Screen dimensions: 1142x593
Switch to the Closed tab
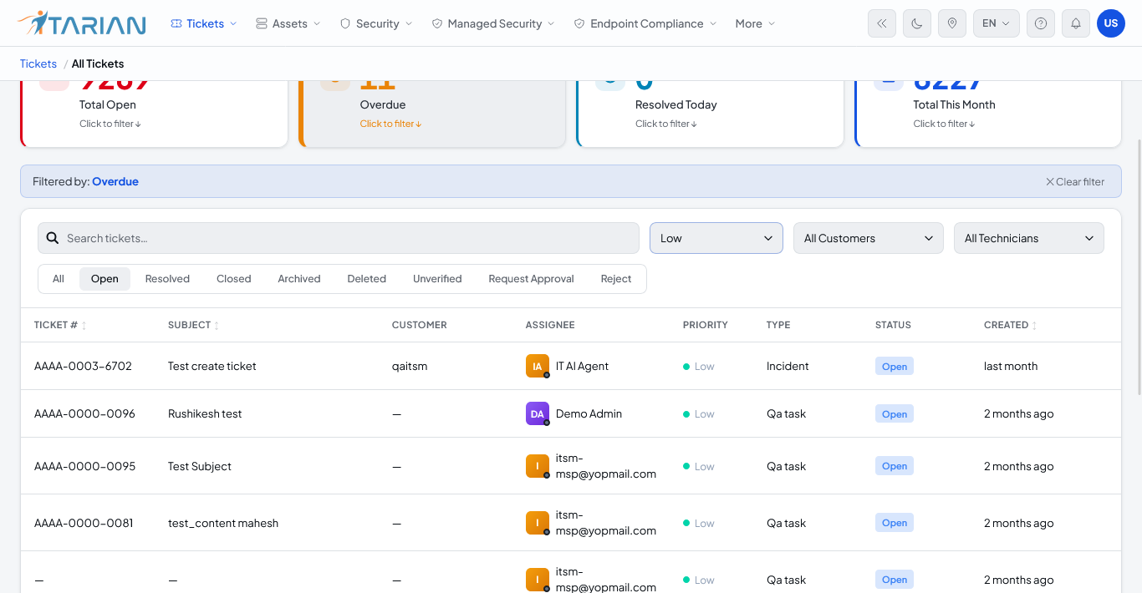tap(234, 279)
